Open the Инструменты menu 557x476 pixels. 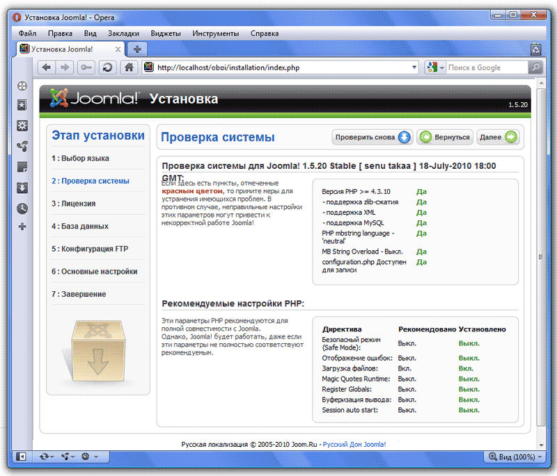click(216, 33)
